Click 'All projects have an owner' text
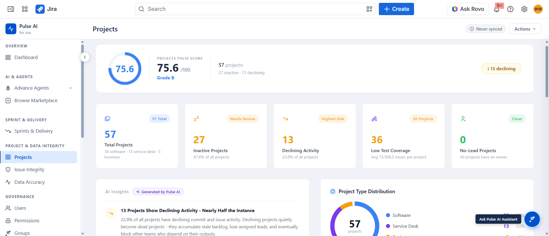 (484, 157)
